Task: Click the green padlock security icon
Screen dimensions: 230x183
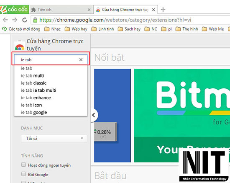Action: coord(35,20)
